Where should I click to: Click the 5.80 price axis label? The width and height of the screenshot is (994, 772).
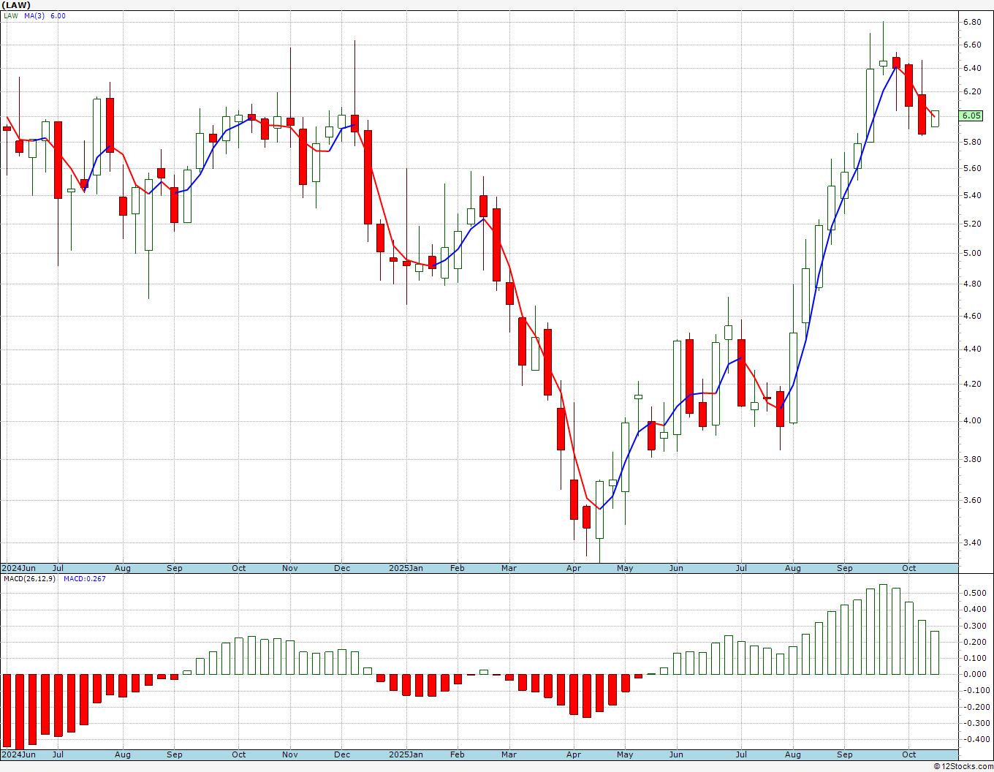[971, 142]
